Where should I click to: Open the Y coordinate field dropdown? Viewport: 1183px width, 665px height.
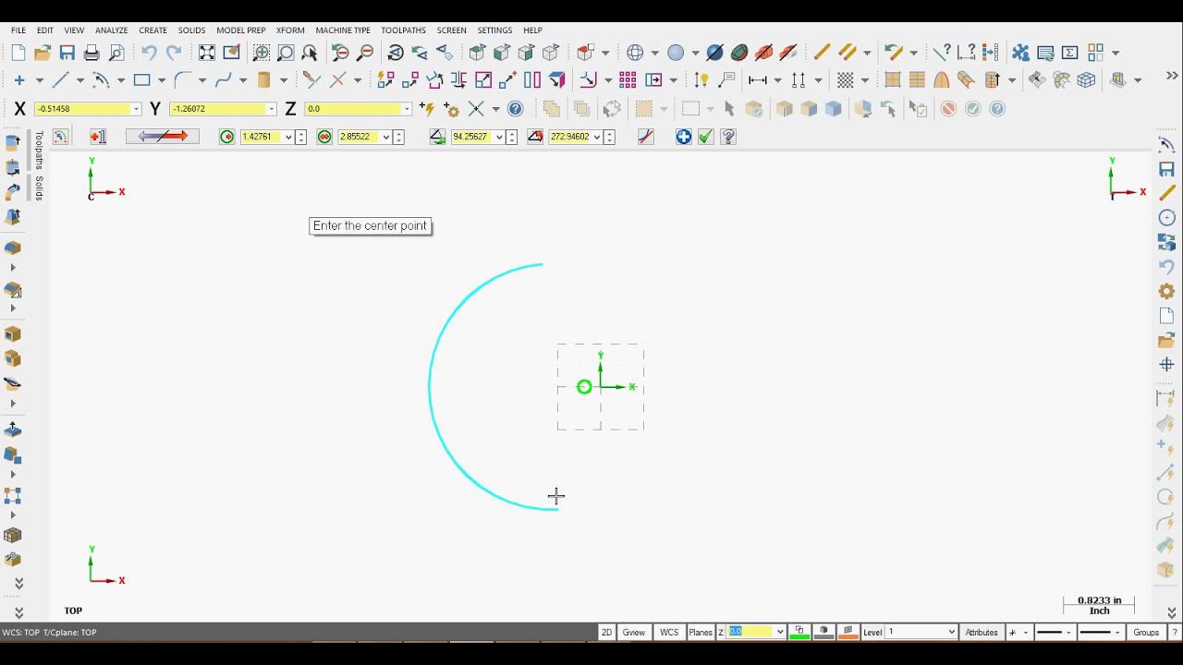pos(271,109)
